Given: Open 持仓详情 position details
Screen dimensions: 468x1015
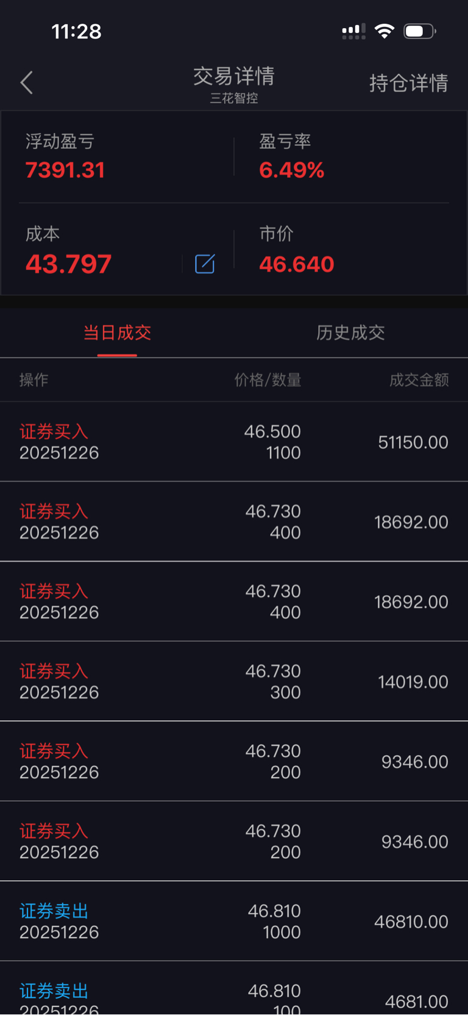Looking at the screenshot, I should (409, 83).
